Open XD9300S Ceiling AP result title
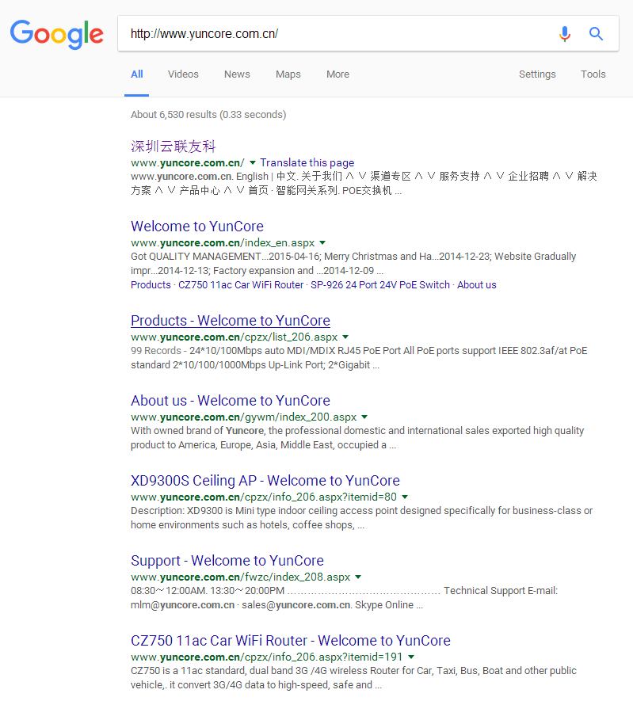 point(265,481)
